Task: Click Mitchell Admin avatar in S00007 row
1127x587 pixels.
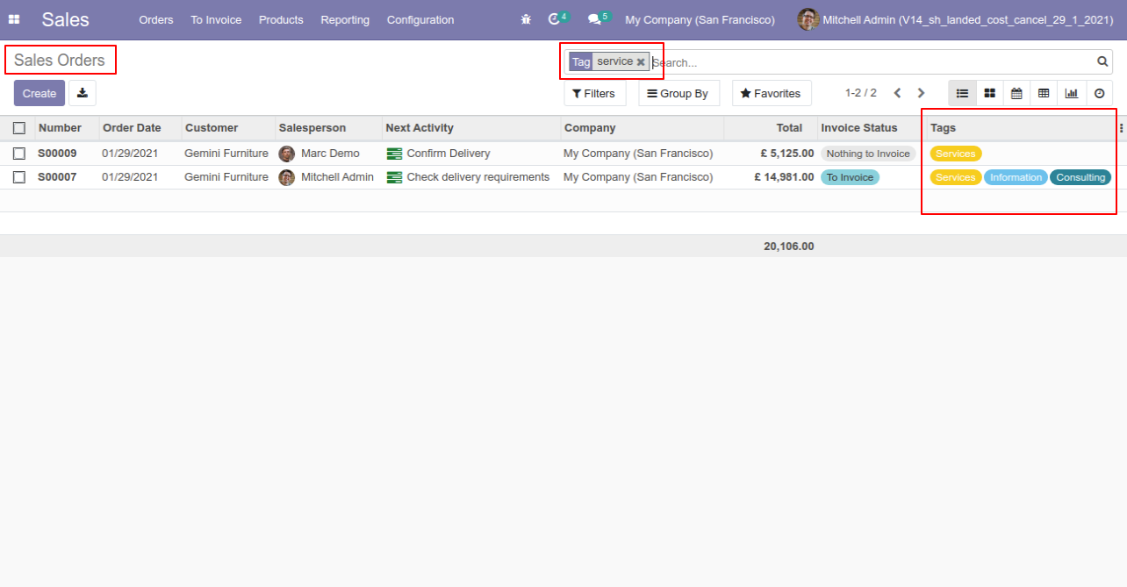Action: click(x=287, y=177)
